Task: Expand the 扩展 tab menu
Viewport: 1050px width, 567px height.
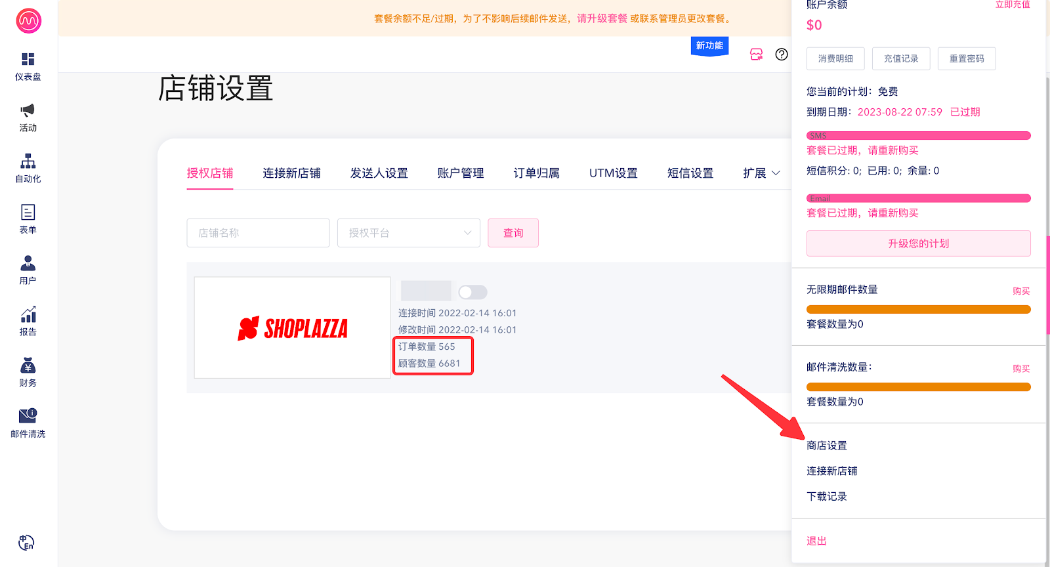Action: tap(761, 173)
